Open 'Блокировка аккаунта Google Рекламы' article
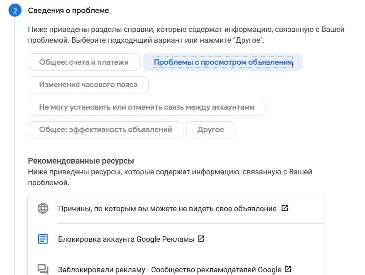This screenshot has width=365, height=275. [x=126, y=239]
